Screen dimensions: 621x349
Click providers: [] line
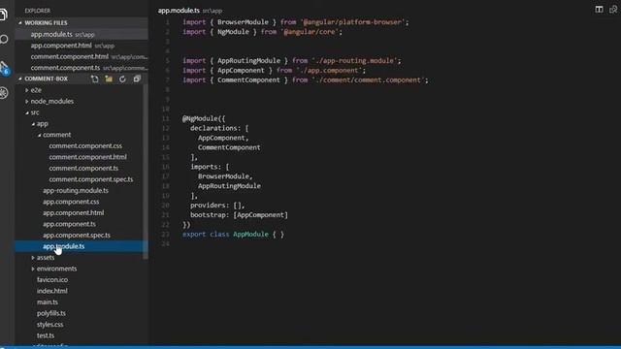(217, 206)
